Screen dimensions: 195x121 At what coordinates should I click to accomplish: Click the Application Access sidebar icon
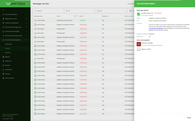pos(3,19)
